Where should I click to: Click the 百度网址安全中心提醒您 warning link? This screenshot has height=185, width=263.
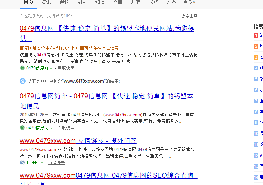click(x=71, y=48)
